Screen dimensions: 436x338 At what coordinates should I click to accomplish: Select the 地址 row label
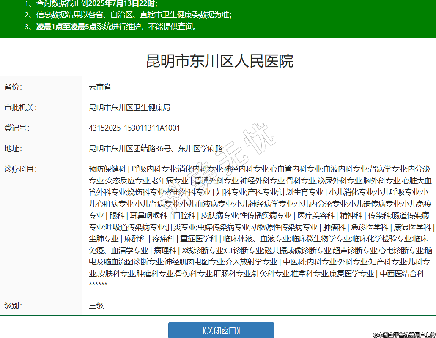[x=13, y=148]
